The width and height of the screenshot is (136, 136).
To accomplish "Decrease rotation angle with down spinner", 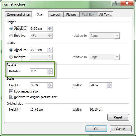I will [x=50, y=72].
